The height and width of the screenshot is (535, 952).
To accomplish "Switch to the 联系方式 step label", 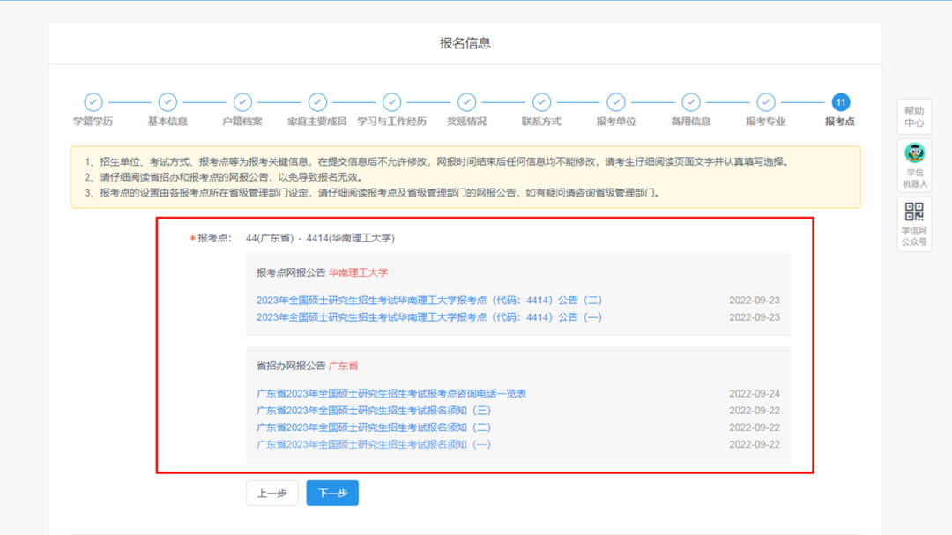I will 541,122.
